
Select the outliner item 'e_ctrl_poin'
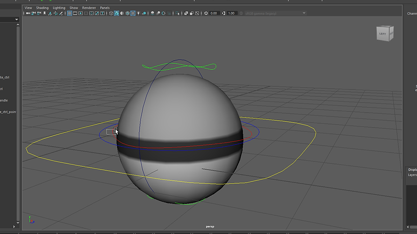[7, 112]
